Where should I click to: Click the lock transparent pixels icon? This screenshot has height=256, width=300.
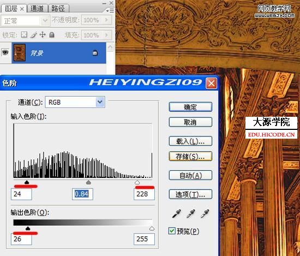pyautogui.click(x=24, y=34)
